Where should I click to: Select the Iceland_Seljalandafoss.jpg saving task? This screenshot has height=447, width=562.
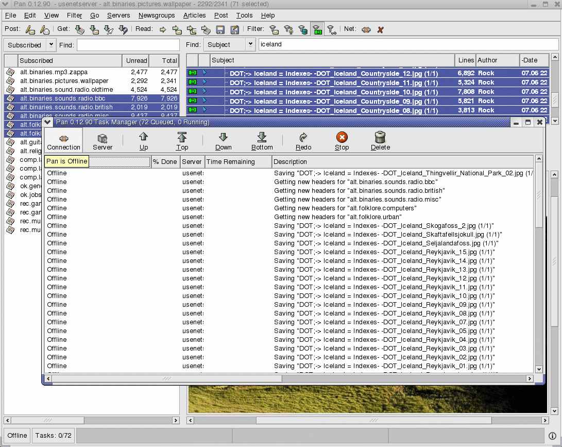coord(289,243)
